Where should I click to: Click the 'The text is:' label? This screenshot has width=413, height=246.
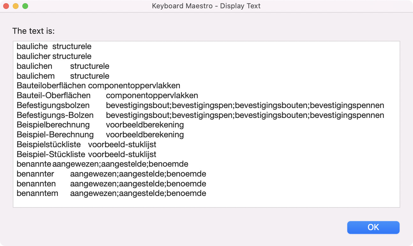(x=34, y=31)
